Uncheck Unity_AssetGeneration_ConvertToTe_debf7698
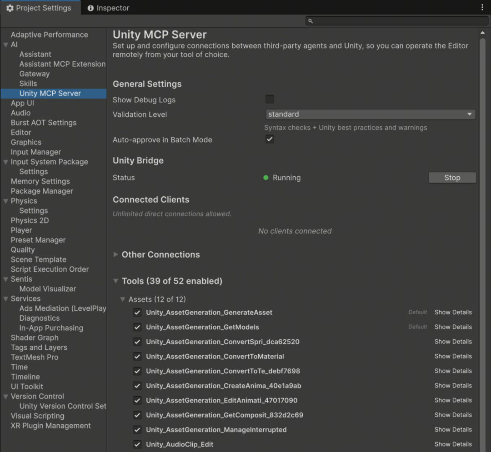This screenshot has height=452, width=491. (137, 371)
